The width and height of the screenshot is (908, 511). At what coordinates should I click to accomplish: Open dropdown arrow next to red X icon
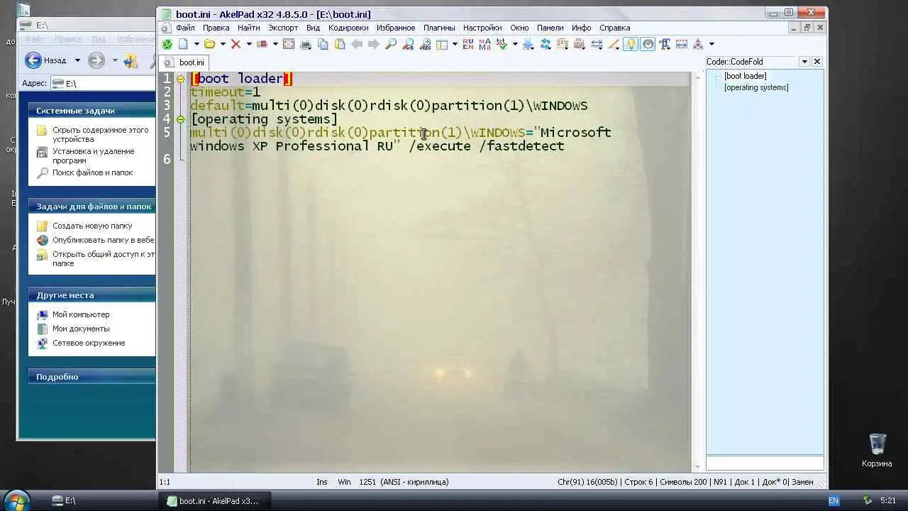249,44
